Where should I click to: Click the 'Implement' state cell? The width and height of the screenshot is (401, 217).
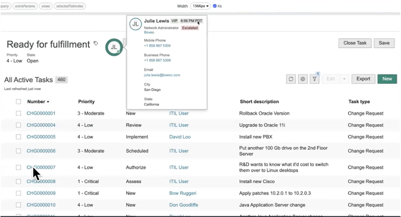click(x=137, y=137)
